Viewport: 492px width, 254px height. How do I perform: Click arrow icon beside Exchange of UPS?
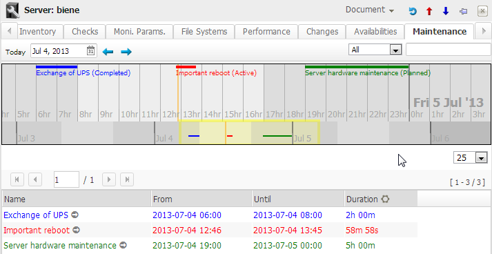coord(75,215)
